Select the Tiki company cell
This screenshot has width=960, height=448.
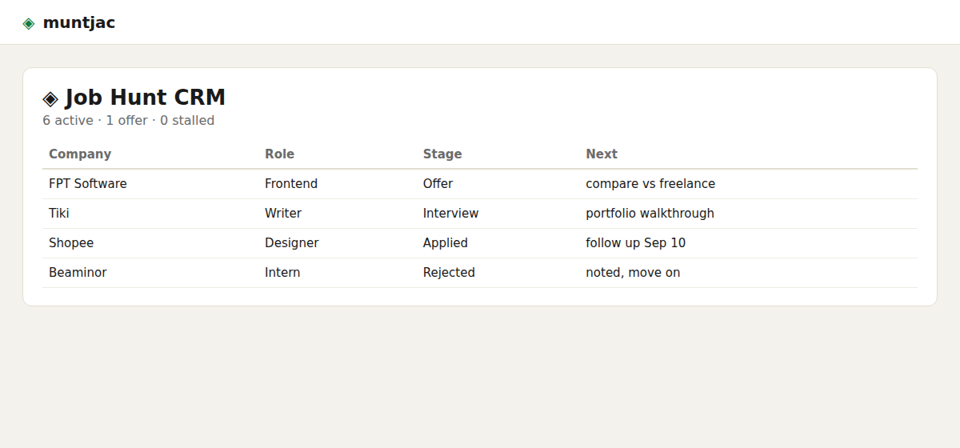click(x=150, y=214)
